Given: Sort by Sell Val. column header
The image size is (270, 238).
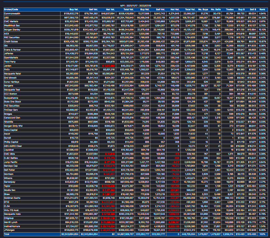Looking at the screenshot, I should click(x=93, y=10).
